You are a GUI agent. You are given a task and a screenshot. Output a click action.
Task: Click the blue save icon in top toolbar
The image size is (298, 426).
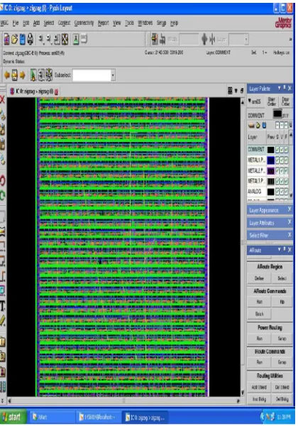pos(23,40)
